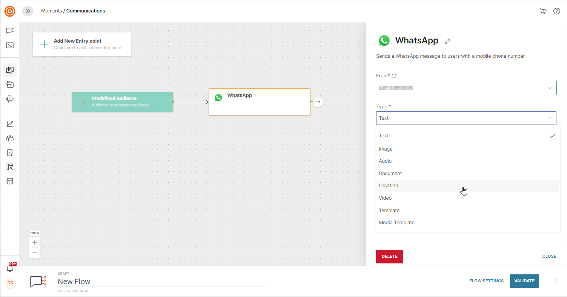The height and width of the screenshot is (297, 567).
Task: Click the pencil icon to rename WhatsApp
Action: 448,41
